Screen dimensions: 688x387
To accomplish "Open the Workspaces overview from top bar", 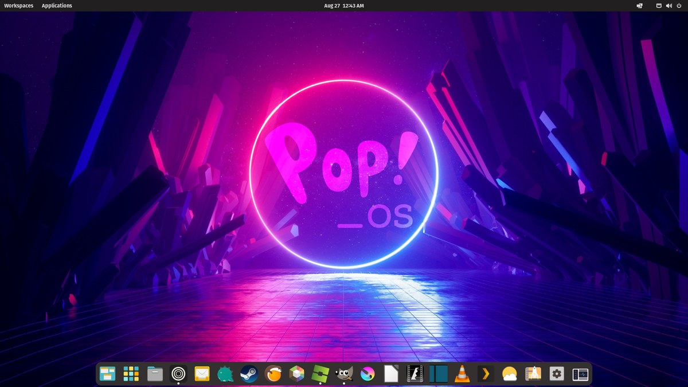I will (x=18, y=6).
